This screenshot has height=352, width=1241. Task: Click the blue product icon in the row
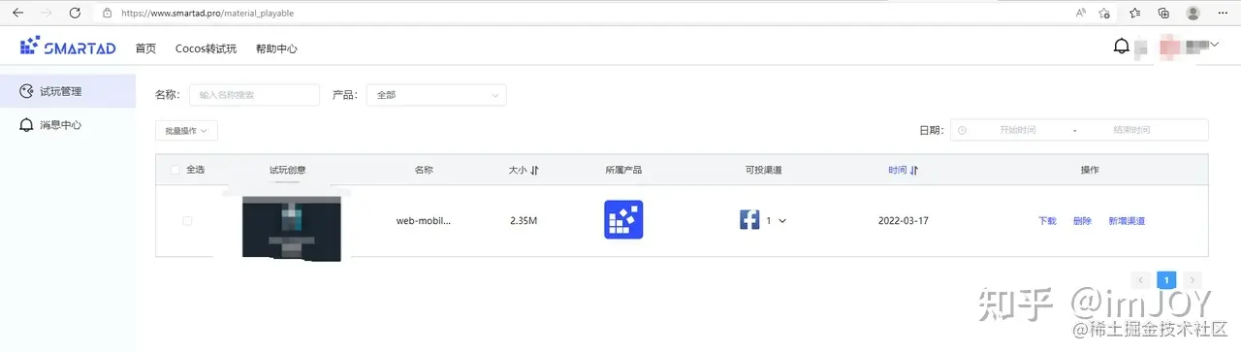click(623, 220)
